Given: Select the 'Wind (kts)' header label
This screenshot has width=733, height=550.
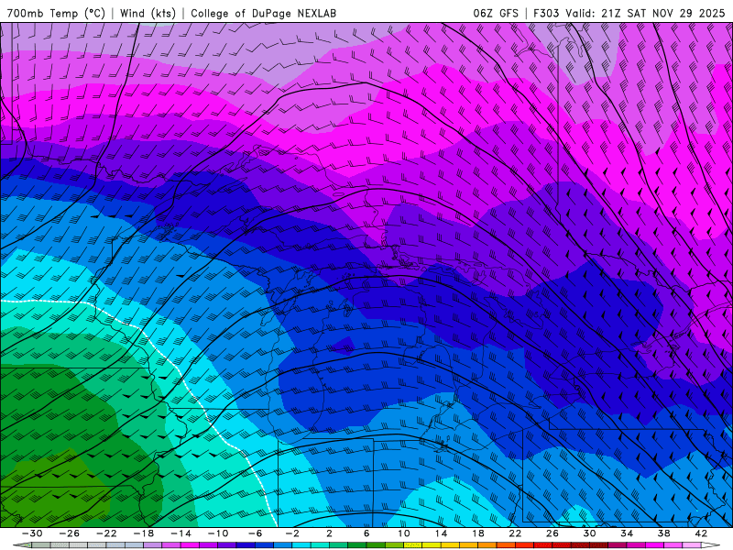Looking at the screenshot, I should click(x=148, y=13).
